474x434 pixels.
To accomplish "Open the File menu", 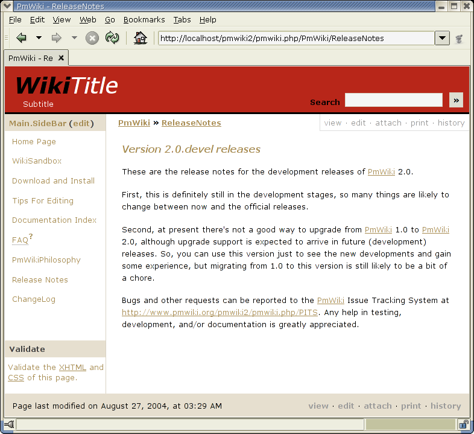I will [15, 20].
